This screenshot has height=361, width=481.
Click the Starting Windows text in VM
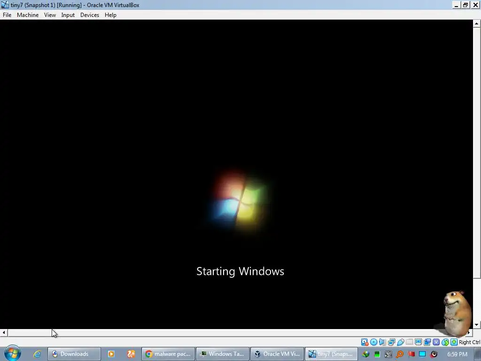tap(240, 271)
